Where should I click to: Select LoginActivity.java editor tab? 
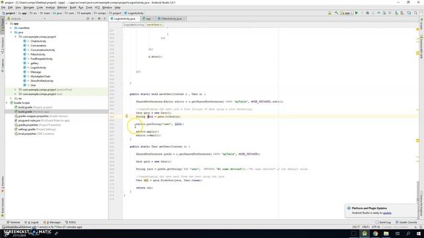[125, 19]
